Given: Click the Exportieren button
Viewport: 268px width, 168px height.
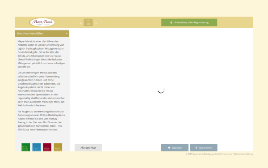Looking at the screenshot, I should point(204,148).
